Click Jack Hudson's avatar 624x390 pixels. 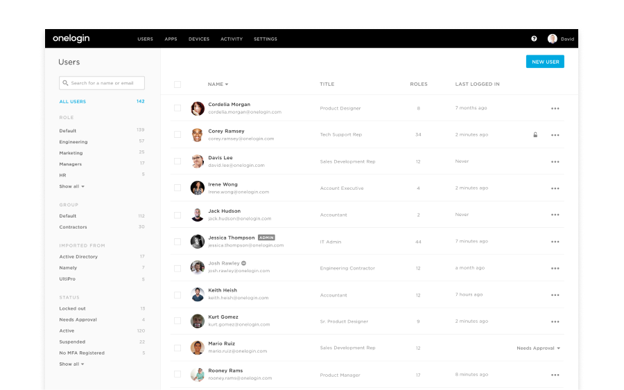[198, 215]
